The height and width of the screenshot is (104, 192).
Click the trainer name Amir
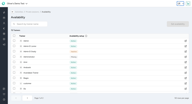click(25, 62)
